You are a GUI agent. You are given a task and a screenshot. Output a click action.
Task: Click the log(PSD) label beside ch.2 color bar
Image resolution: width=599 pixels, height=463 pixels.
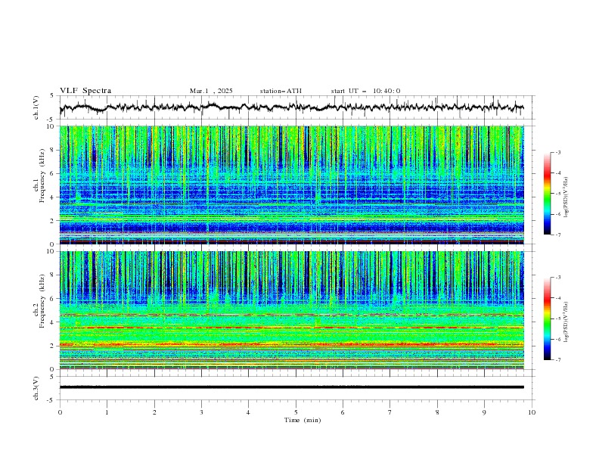566,322
